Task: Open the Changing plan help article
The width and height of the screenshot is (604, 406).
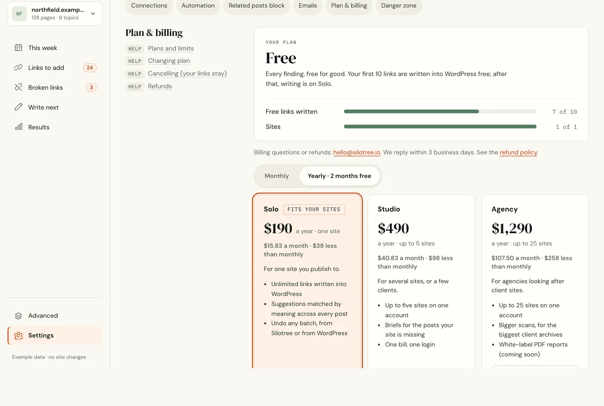Action: coord(169,61)
